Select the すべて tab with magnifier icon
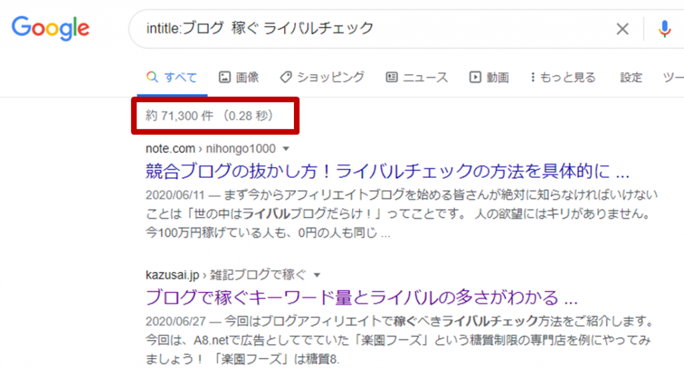 (x=172, y=77)
